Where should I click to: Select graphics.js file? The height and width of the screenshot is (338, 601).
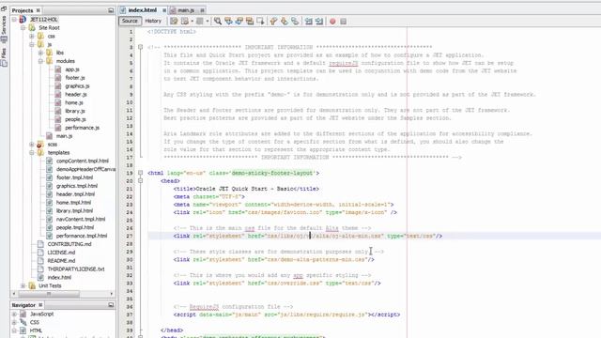[x=77, y=86]
